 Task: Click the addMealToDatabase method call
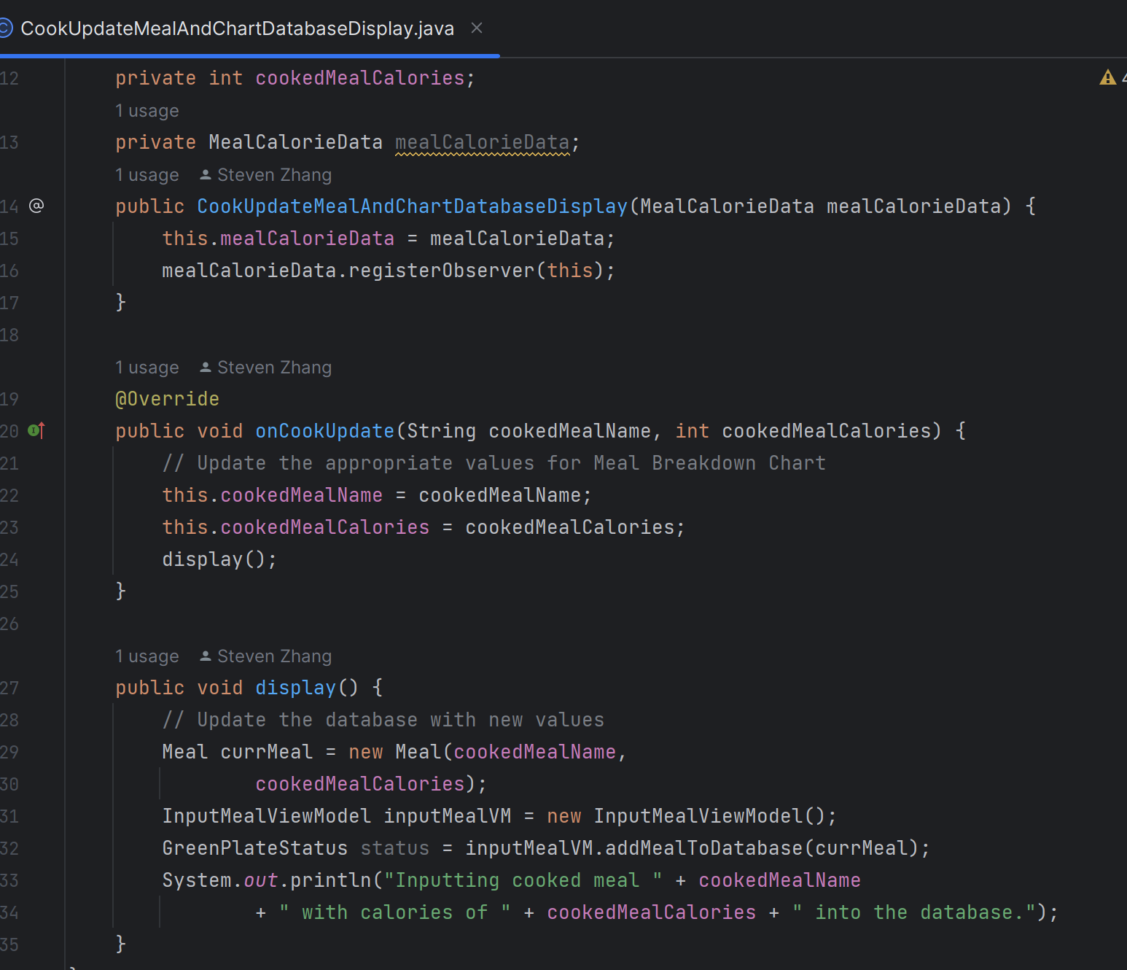coord(704,848)
